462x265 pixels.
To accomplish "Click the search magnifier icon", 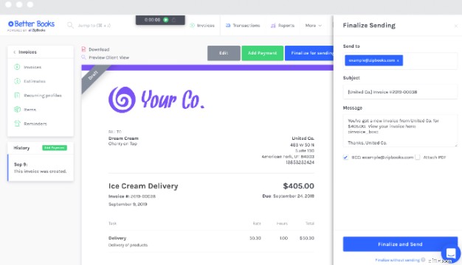I will click(x=70, y=25).
